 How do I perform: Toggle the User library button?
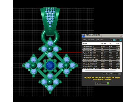click(x=118, y=40)
